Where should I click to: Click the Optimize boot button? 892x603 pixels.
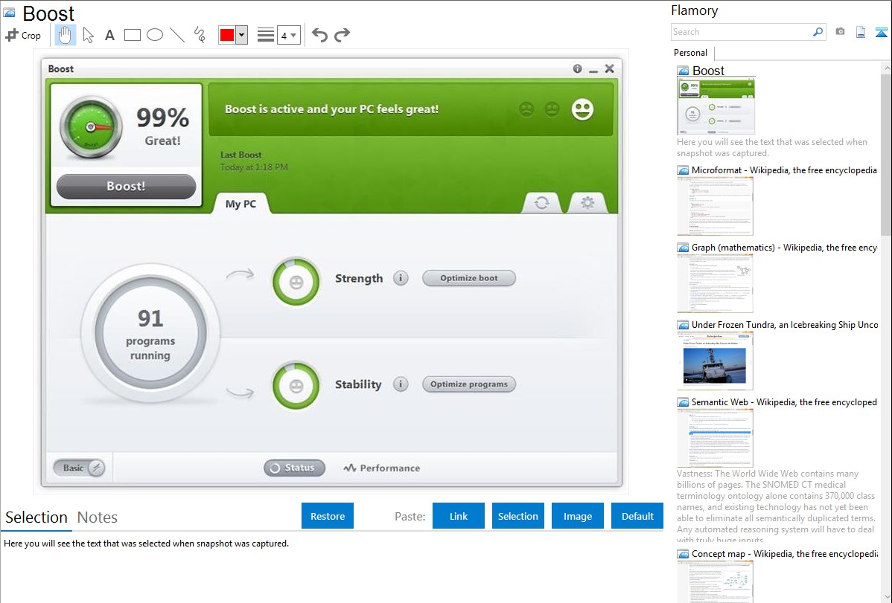pos(469,278)
